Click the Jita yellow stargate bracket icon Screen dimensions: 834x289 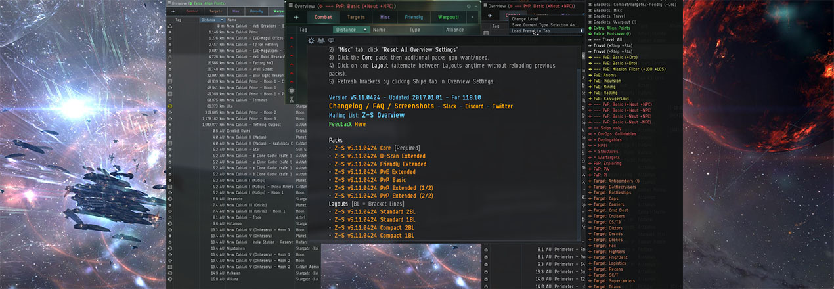[x=170, y=106]
